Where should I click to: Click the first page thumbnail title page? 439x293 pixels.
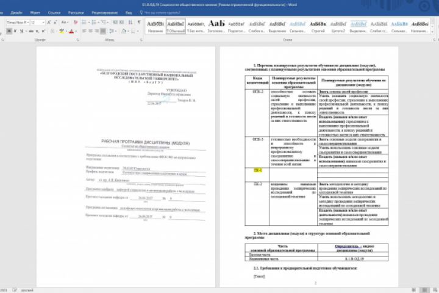(126, 167)
